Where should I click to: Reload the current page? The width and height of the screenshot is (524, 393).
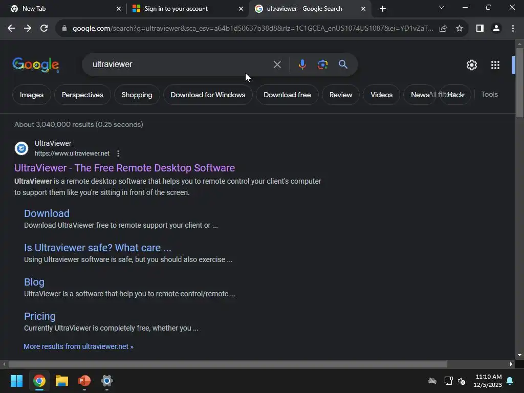(44, 29)
